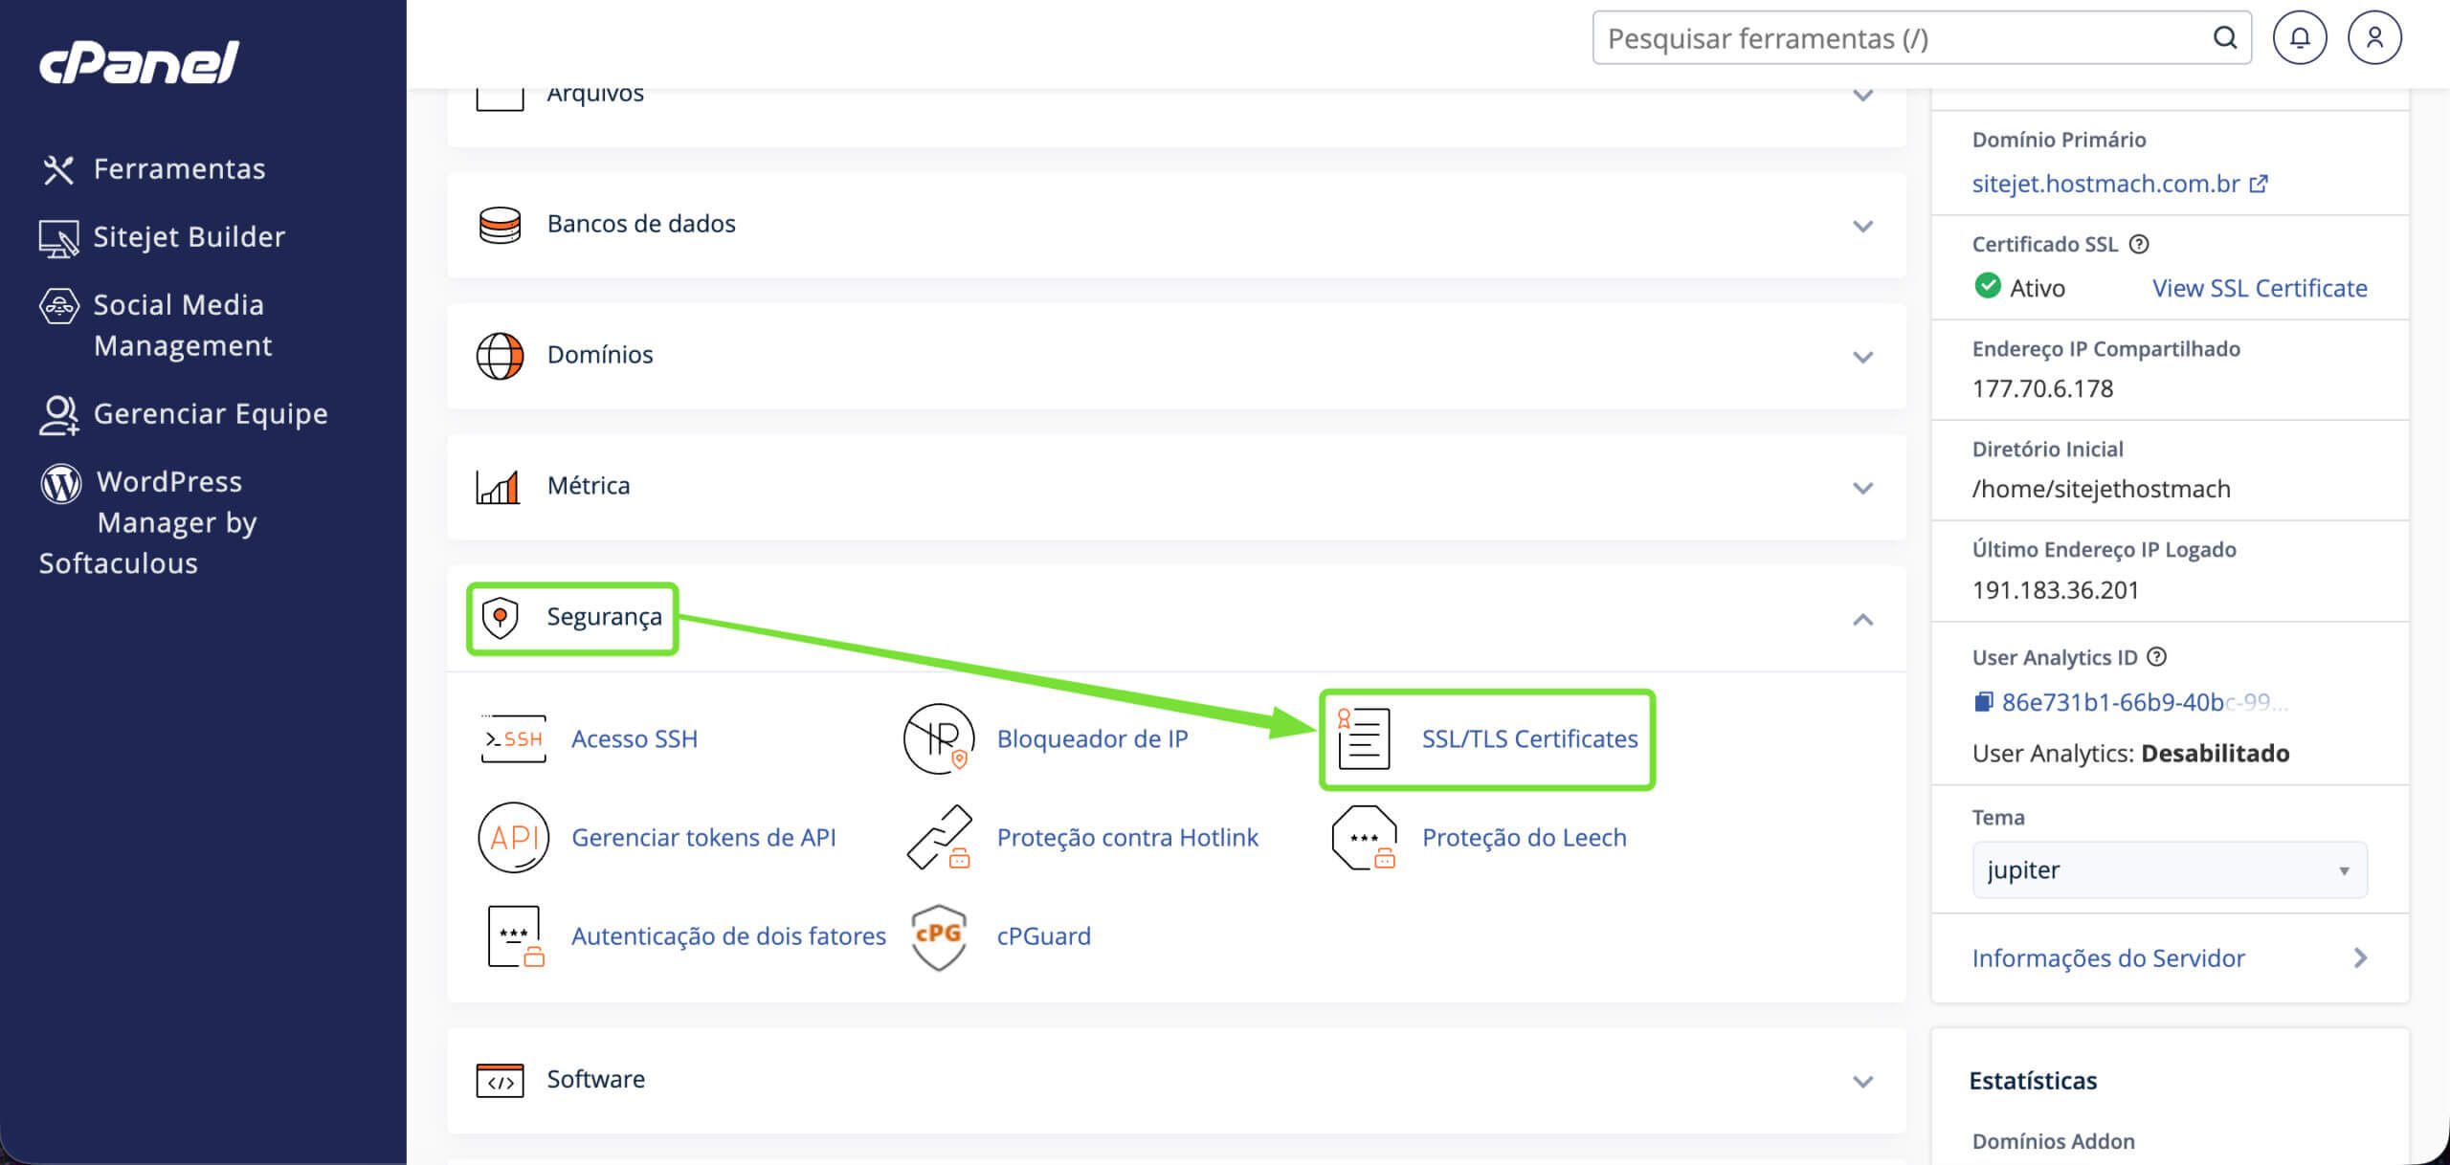This screenshot has height=1165, width=2450.
Task: Click the IP blocker icon
Action: pos(939,738)
